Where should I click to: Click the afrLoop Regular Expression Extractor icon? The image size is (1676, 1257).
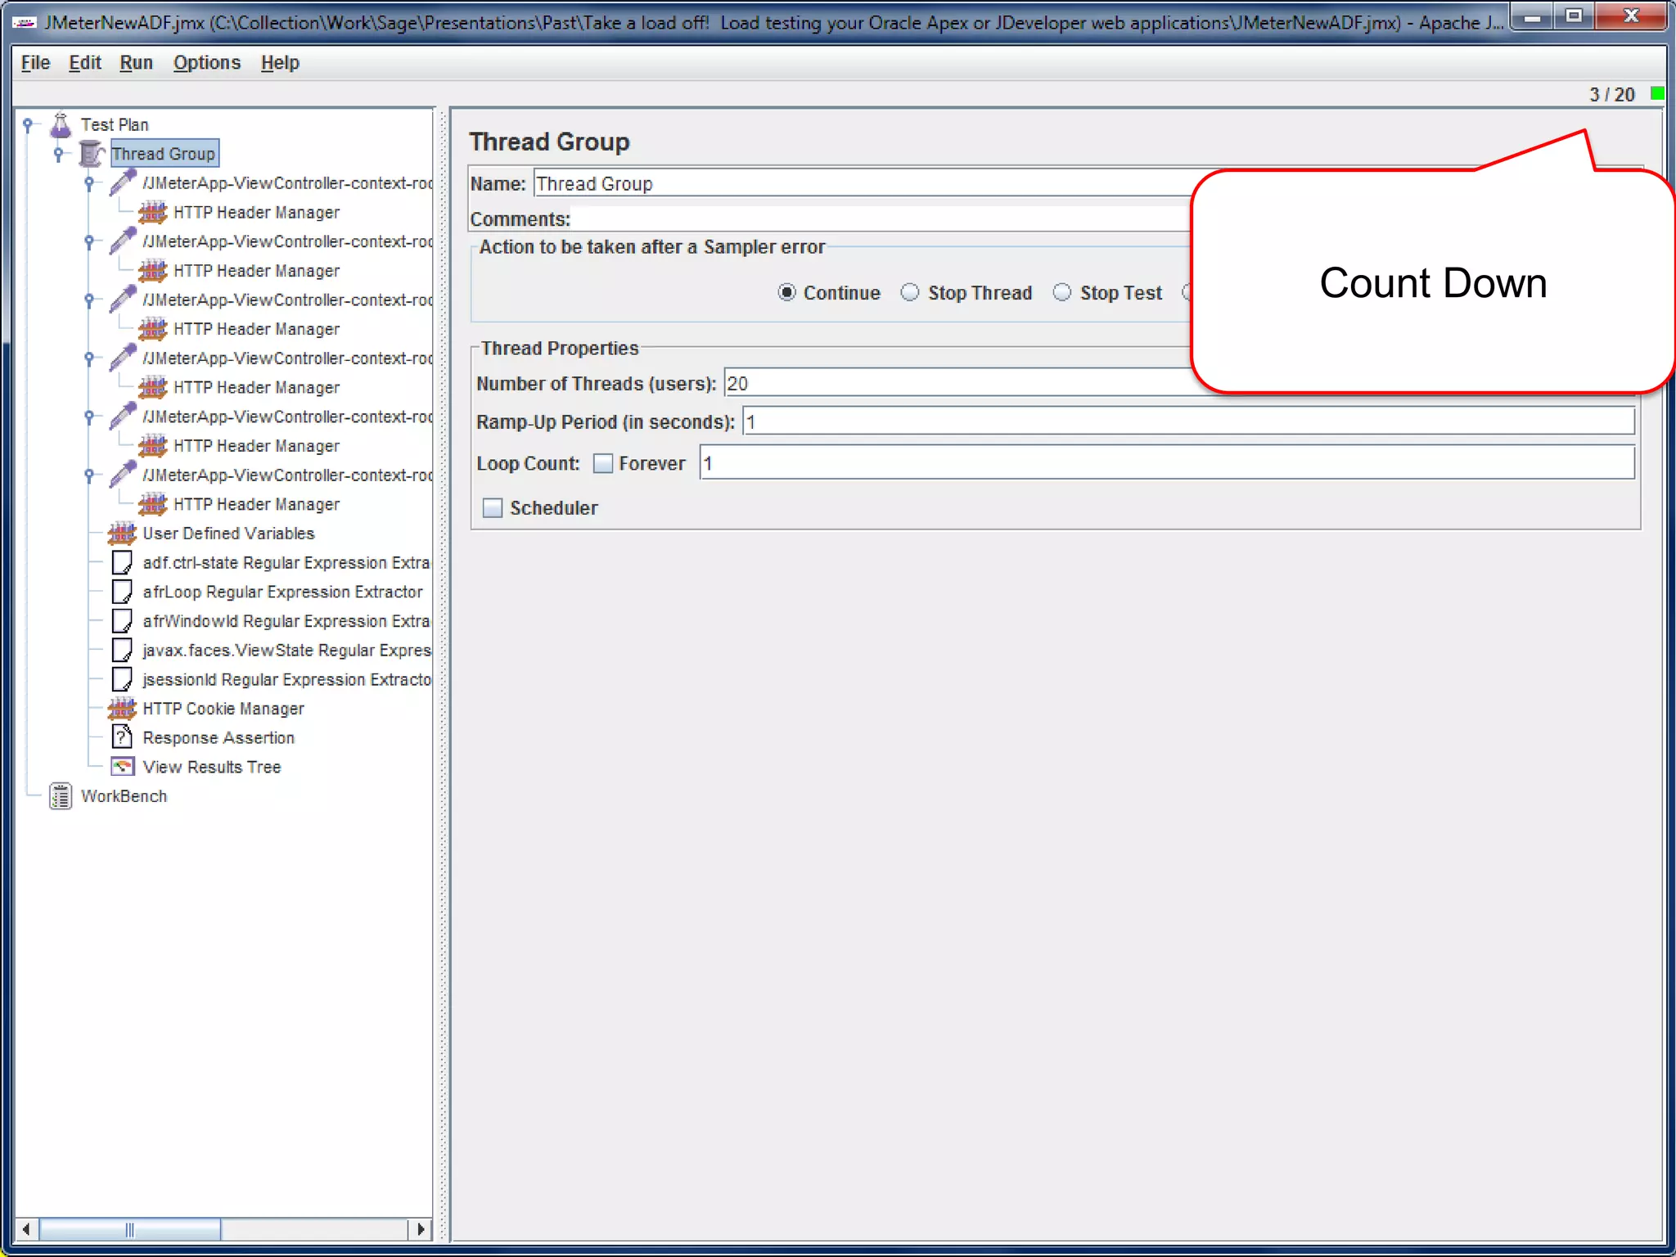122,592
